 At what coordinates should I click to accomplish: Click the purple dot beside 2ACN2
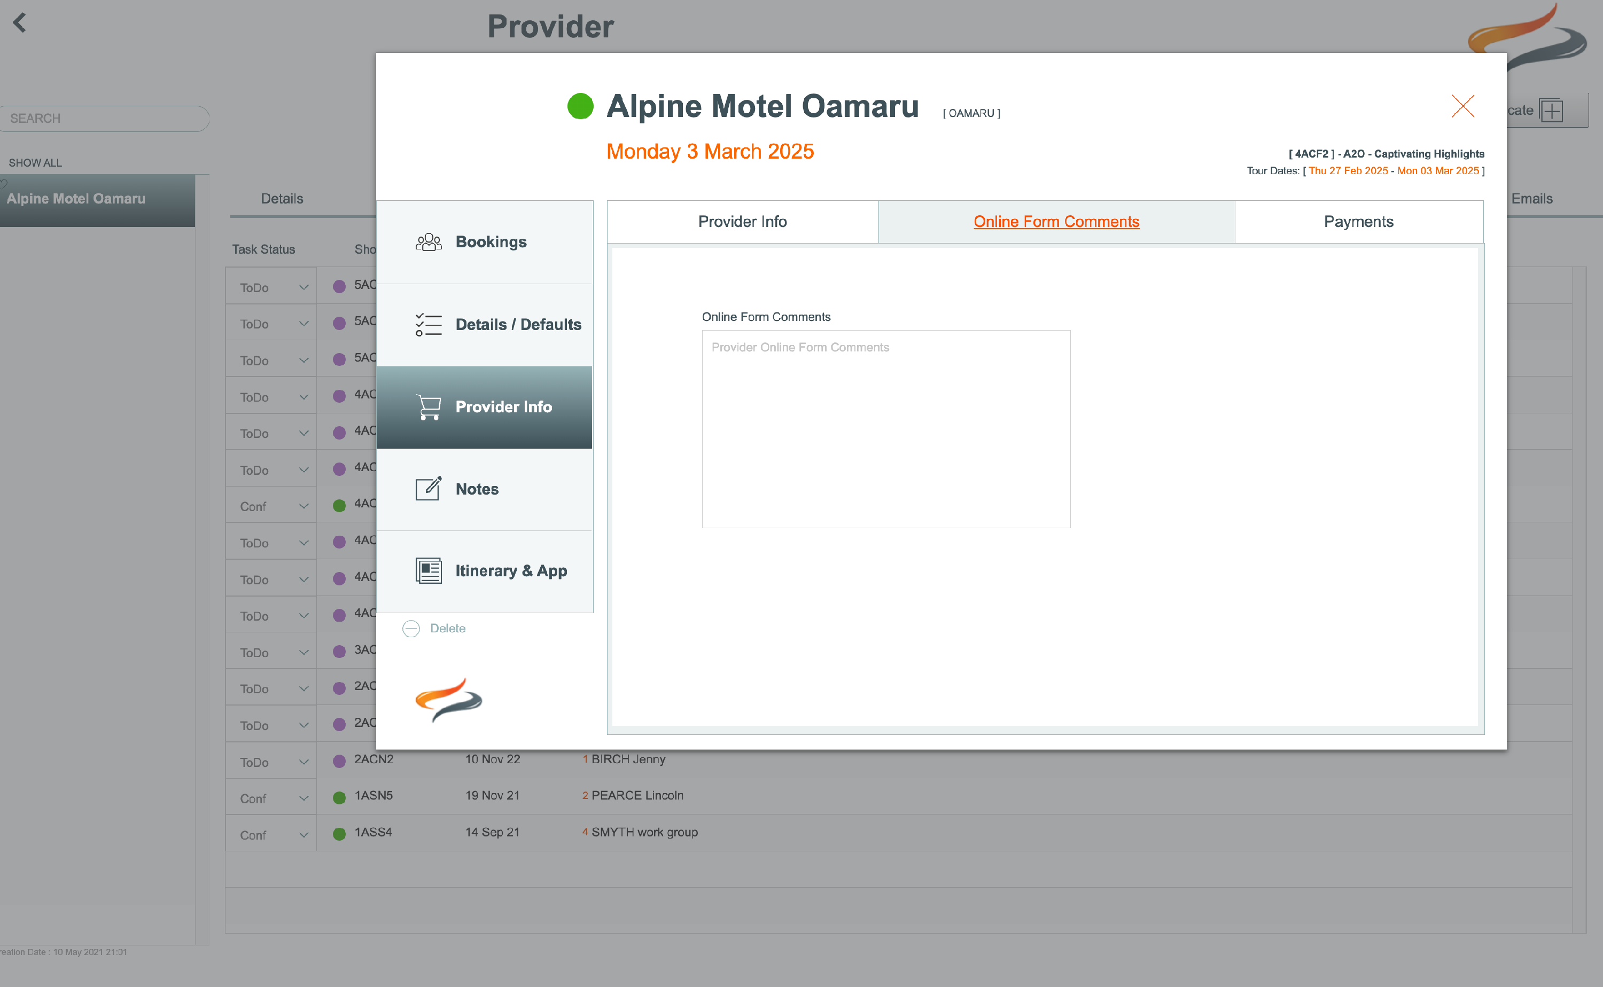click(339, 761)
